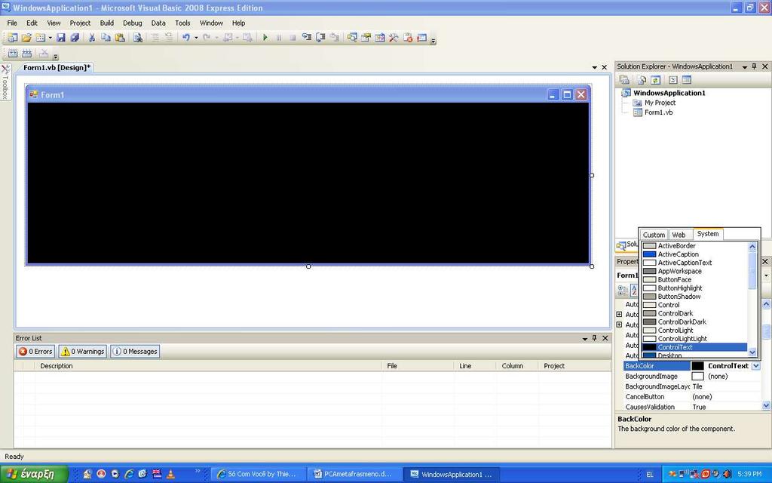Click the Refresh icon in Solution Explorer
This screenshot has height=483, width=772.
click(655, 80)
